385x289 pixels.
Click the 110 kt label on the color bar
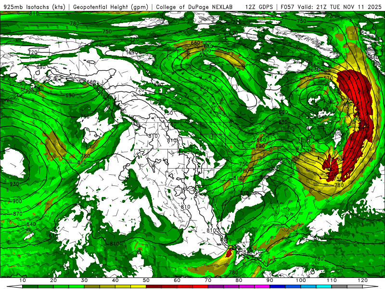point(332,280)
